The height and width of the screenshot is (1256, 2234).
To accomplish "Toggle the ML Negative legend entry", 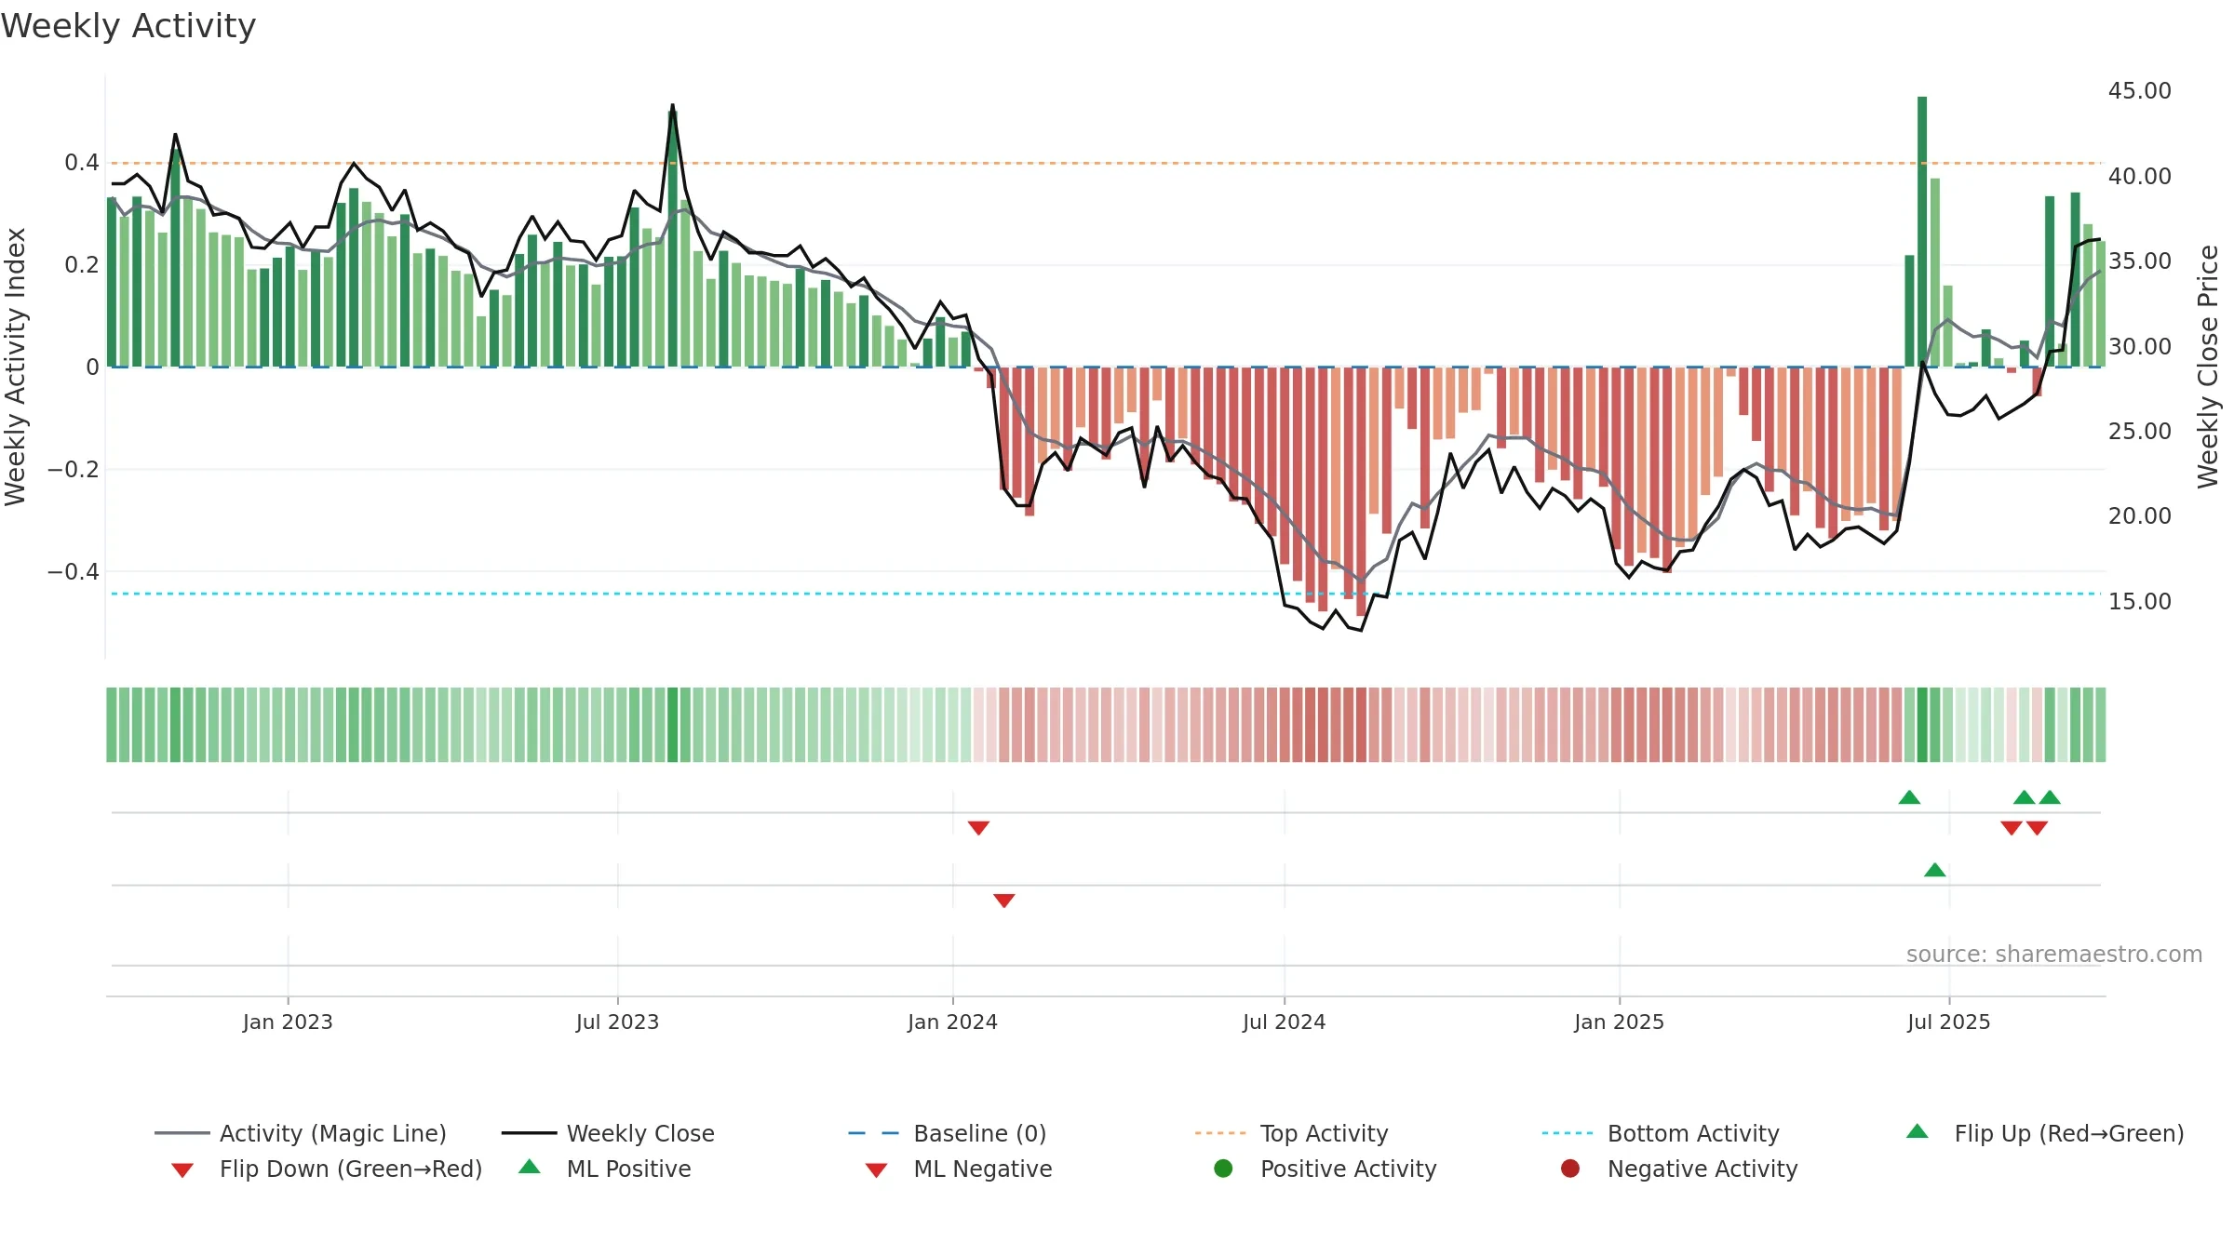I will coord(958,1169).
